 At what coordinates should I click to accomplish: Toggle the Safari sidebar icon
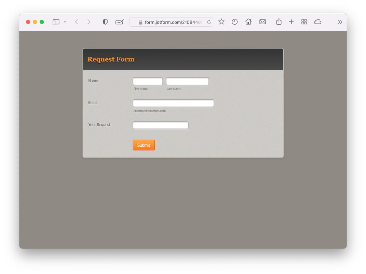56,22
